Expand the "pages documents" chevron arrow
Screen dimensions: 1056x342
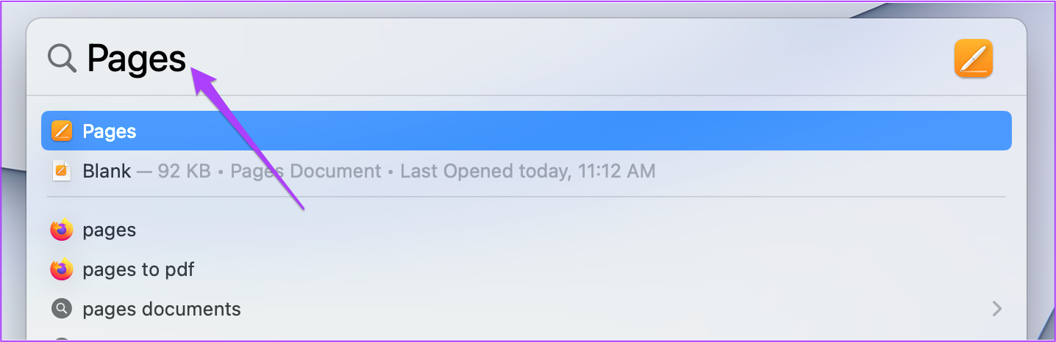click(x=997, y=309)
